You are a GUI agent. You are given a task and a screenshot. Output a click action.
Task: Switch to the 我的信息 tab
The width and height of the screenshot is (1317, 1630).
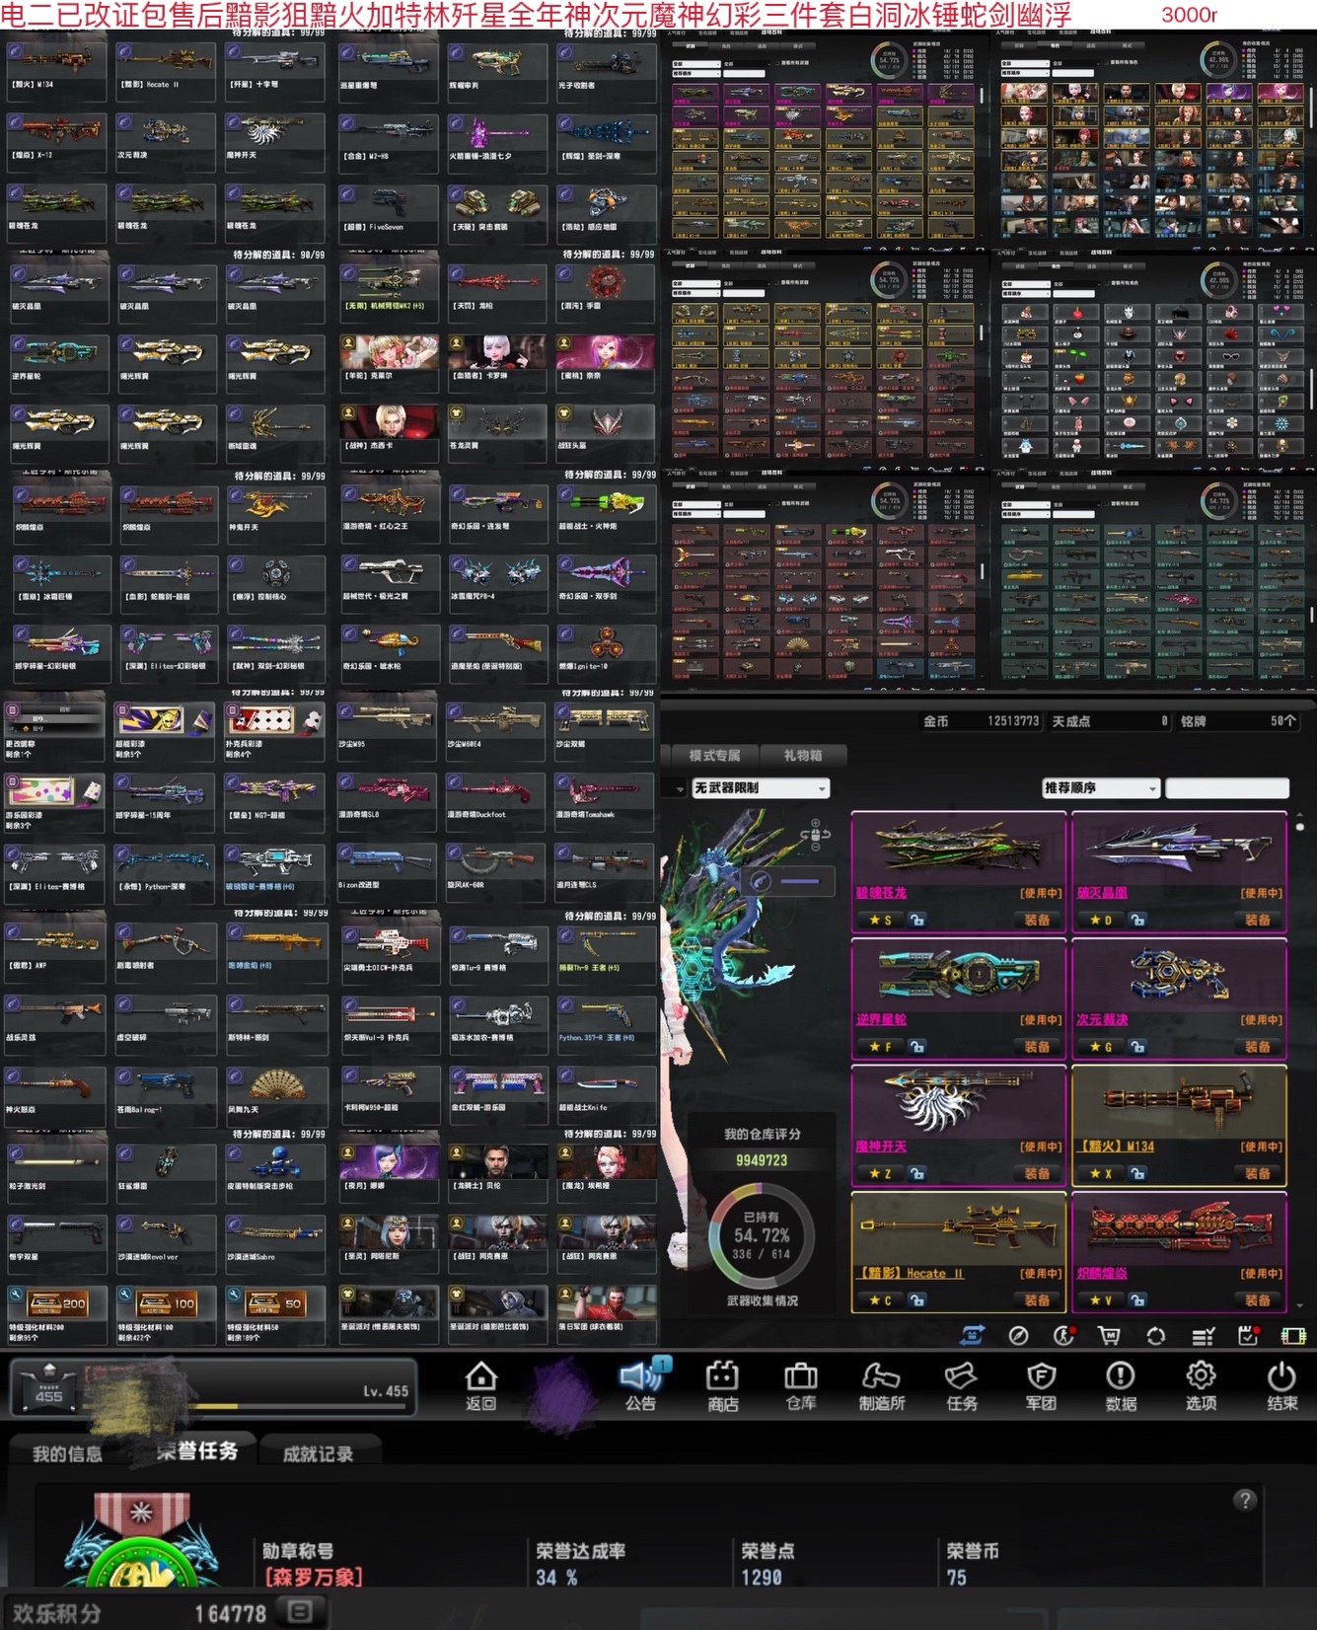pyautogui.click(x=67, y=1452)
